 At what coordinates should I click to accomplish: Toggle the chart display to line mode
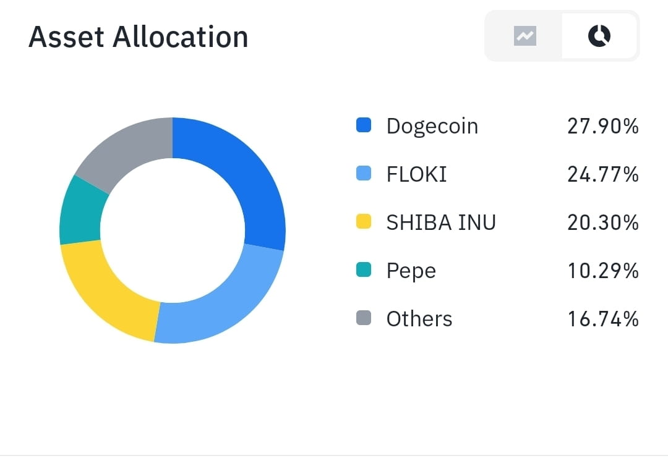click(525, 36)
